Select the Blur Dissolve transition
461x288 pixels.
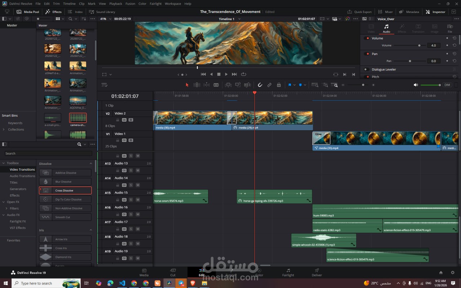[65, 181]
